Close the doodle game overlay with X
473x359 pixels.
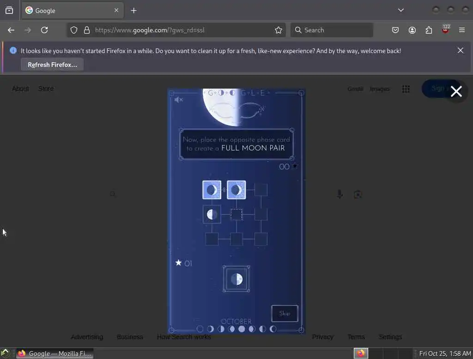(456, 91)
